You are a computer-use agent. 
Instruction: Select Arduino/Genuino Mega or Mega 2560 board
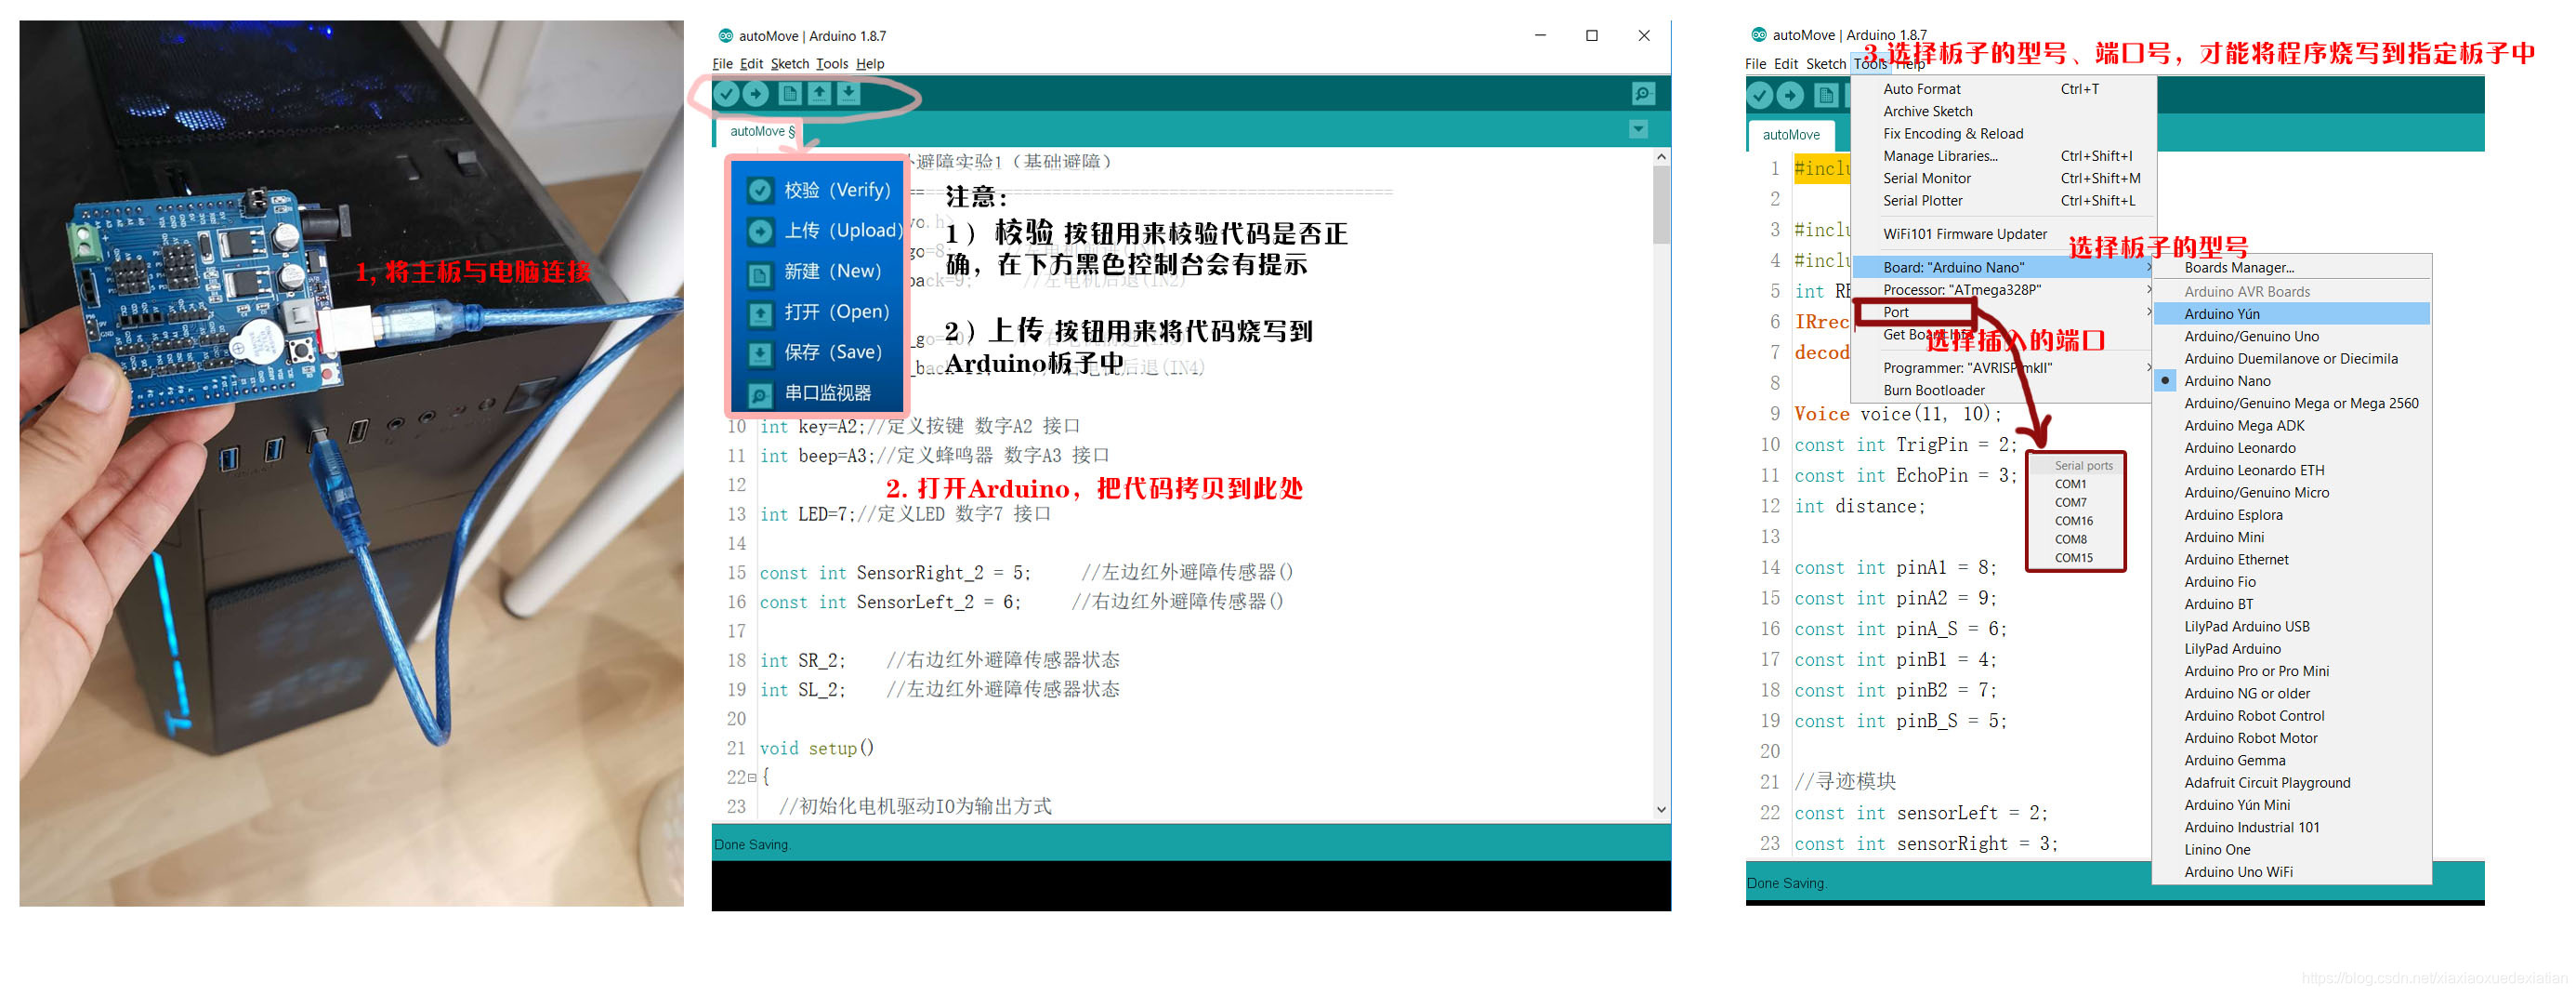[x=2291, y=404]
